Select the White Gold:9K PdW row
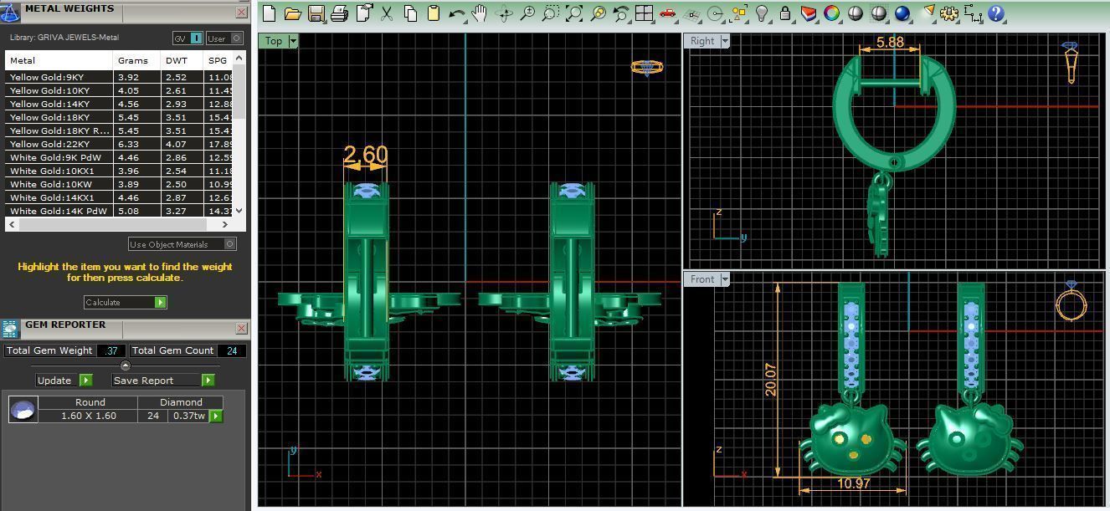Viewport: 1110px width, 511px height. 121,157
